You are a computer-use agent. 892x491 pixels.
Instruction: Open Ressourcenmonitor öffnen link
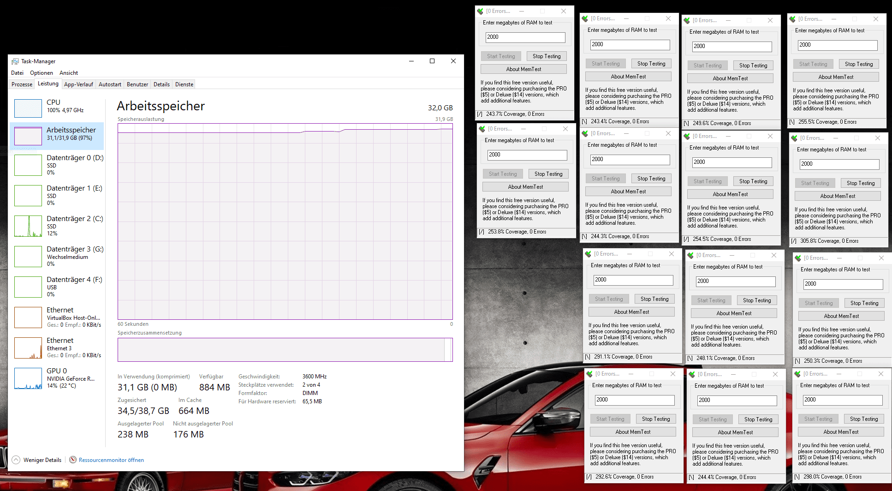[111, 460]
